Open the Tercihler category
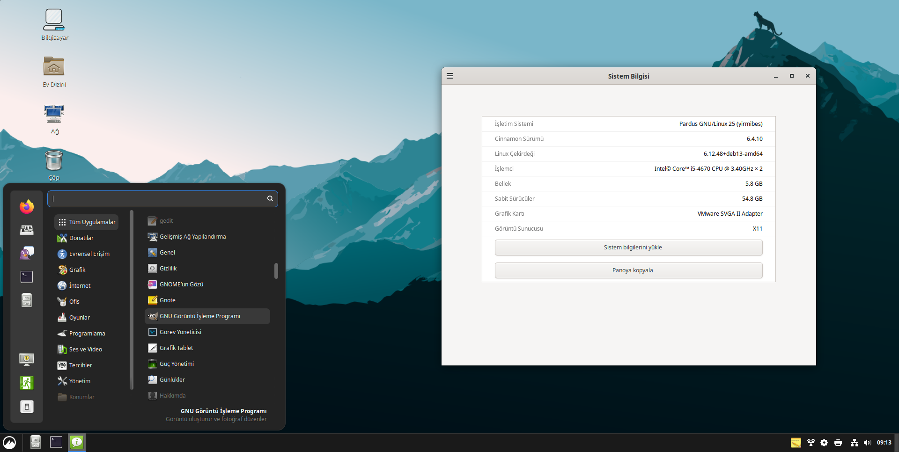 point(81,365)
